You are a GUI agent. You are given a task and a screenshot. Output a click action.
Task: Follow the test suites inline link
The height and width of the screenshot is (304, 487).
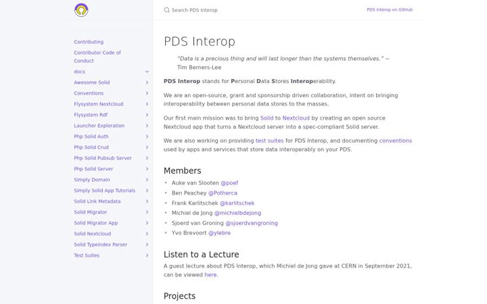tap(269, 141)
